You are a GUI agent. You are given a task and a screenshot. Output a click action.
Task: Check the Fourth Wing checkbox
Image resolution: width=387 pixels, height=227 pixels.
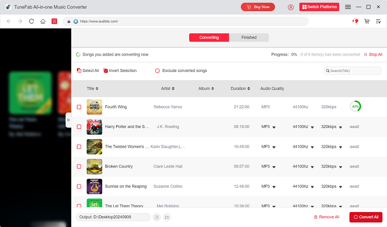click(x=79, y=107)
